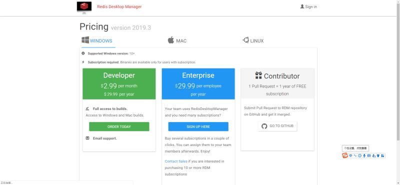This screenshot has height=185, width=400.
Task: Click the Redis Desktop Manager logo image
Action: (84, 7)
